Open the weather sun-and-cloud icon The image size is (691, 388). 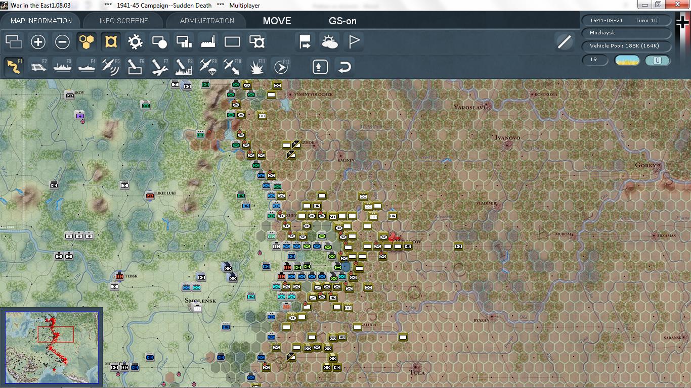pos(329,42)
